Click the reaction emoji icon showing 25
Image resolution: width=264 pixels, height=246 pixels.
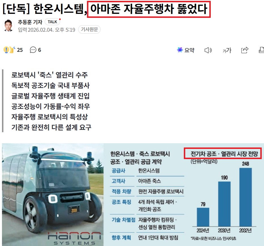point(9,50)
